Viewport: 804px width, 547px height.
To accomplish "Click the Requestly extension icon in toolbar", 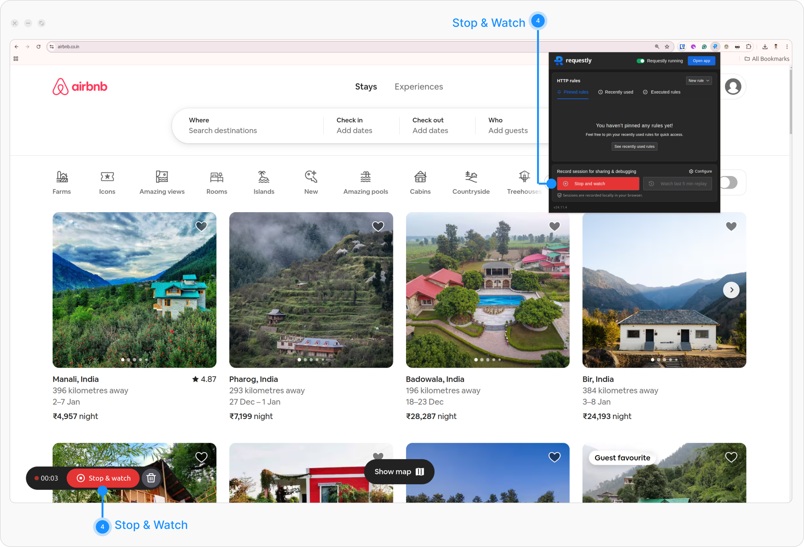I will click(x=715, y=47).
